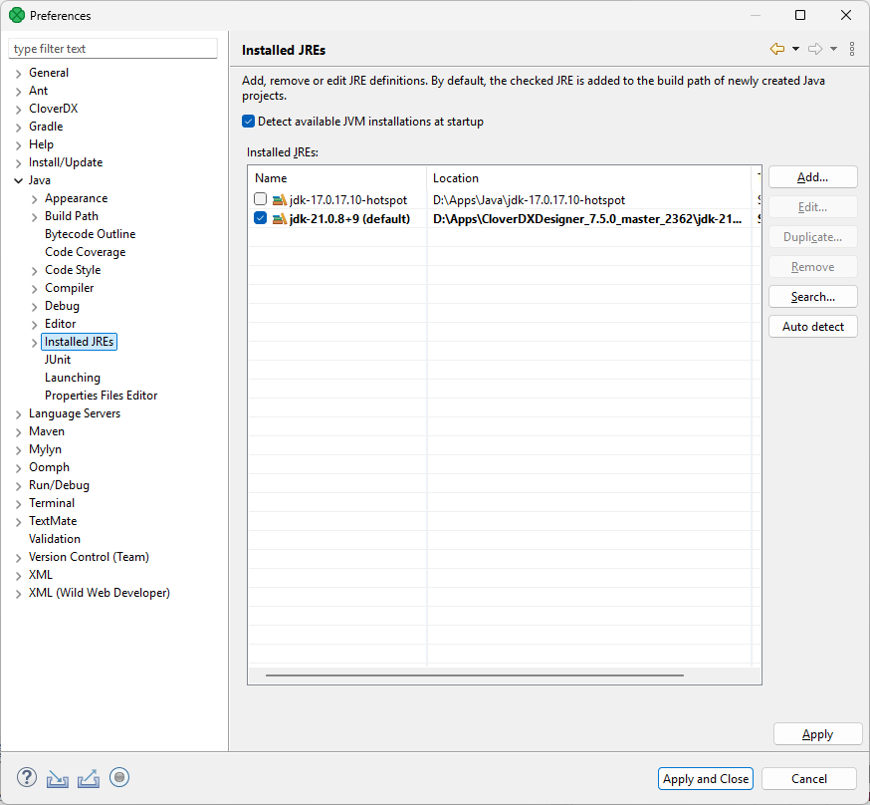This screenshot has width=870, height=805.
Task: Click the import preferences icon
Action: [x=58, y=778]
